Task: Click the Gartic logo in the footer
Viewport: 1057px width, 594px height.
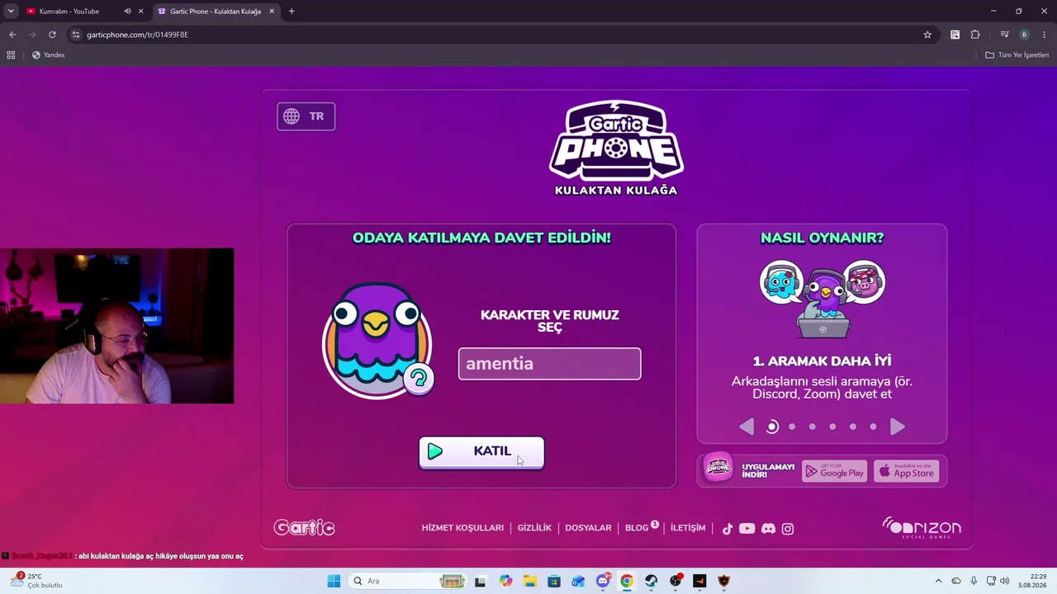Action: tap(304, 528)
